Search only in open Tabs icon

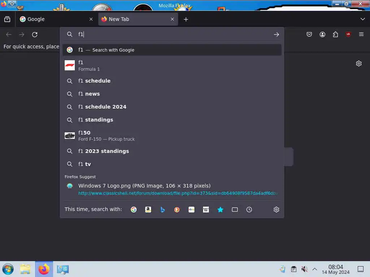235,210
